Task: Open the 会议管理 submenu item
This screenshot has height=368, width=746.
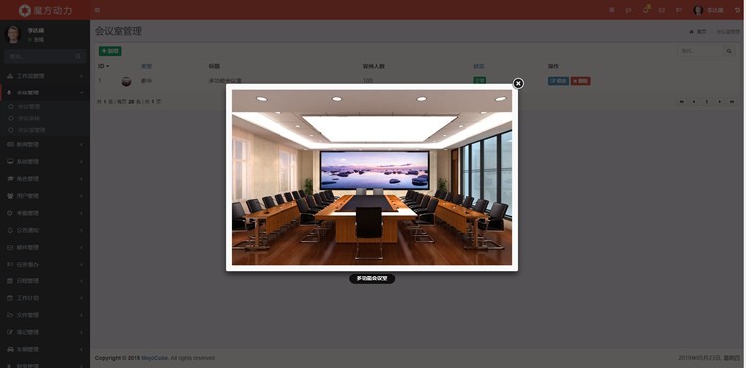Action: click(x=29, y=107)
